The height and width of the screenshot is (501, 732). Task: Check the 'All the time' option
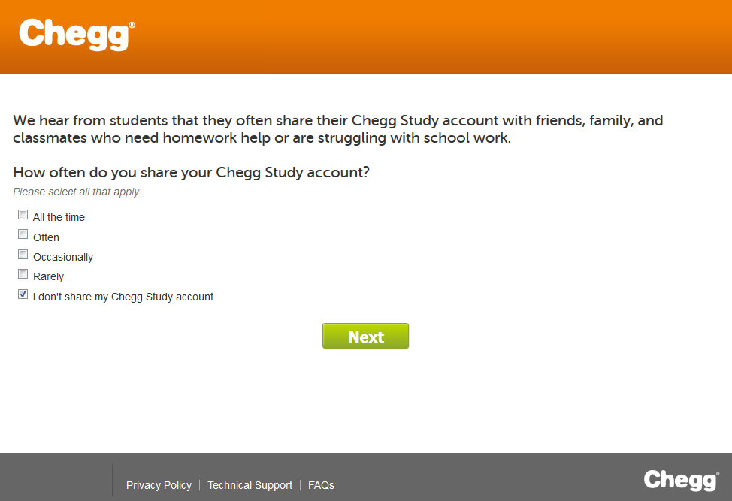(x=23, y=214)
